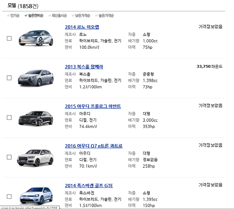Check the 2015 아우디 프롤로그 아반트 checkbox
Viewport: 234px width, 209px height.
click(x=9, y=118)
